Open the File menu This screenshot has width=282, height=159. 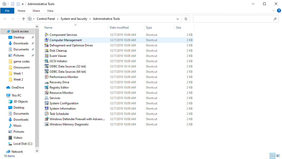[x=7, y=11]
